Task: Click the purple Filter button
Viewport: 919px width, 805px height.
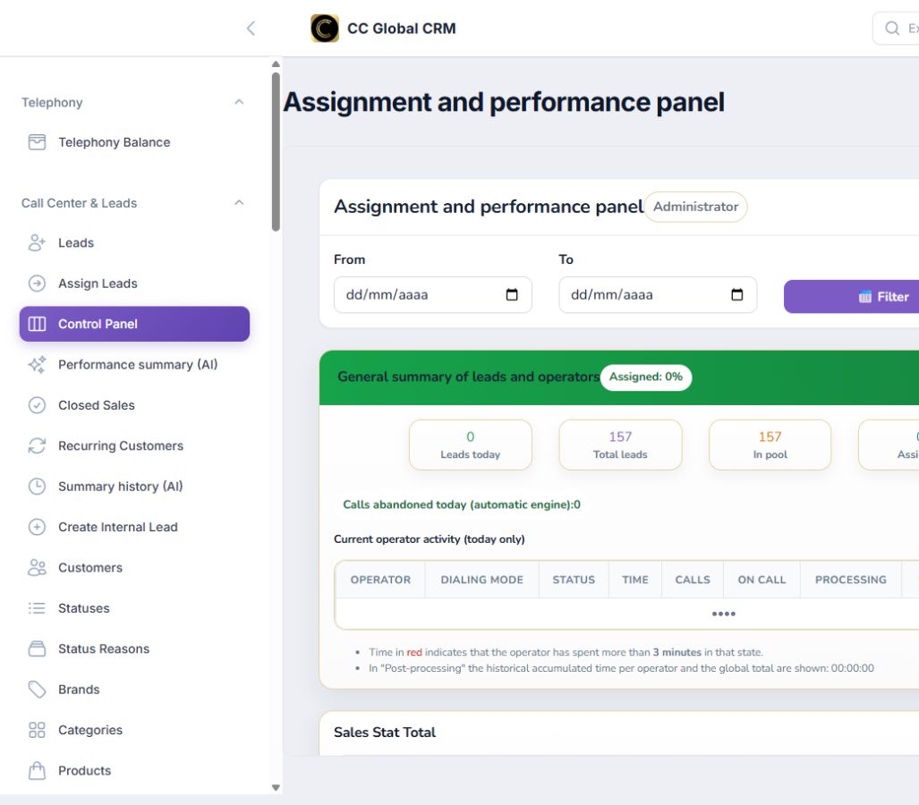Action: (x=852, y=296)
